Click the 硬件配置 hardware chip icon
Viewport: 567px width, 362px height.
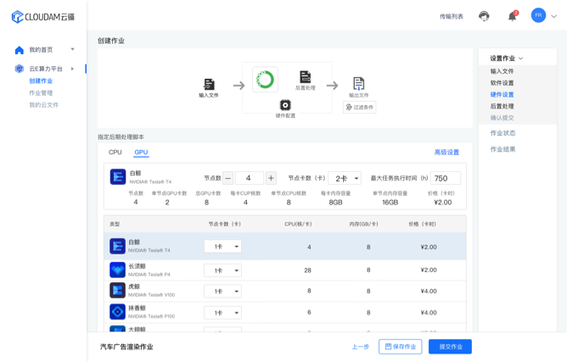point(285,105)
